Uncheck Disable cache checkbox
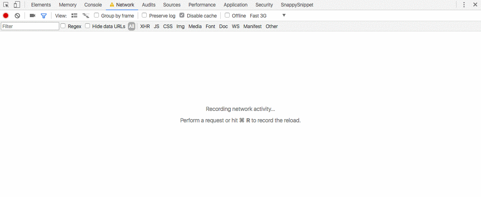This screenshot has height=197, width=481. coord(182,15)
